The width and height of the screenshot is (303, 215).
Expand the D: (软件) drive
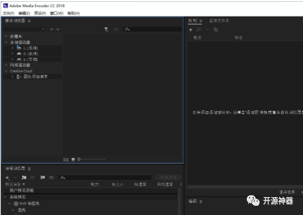pyautogui.click(x=12, y=53)
